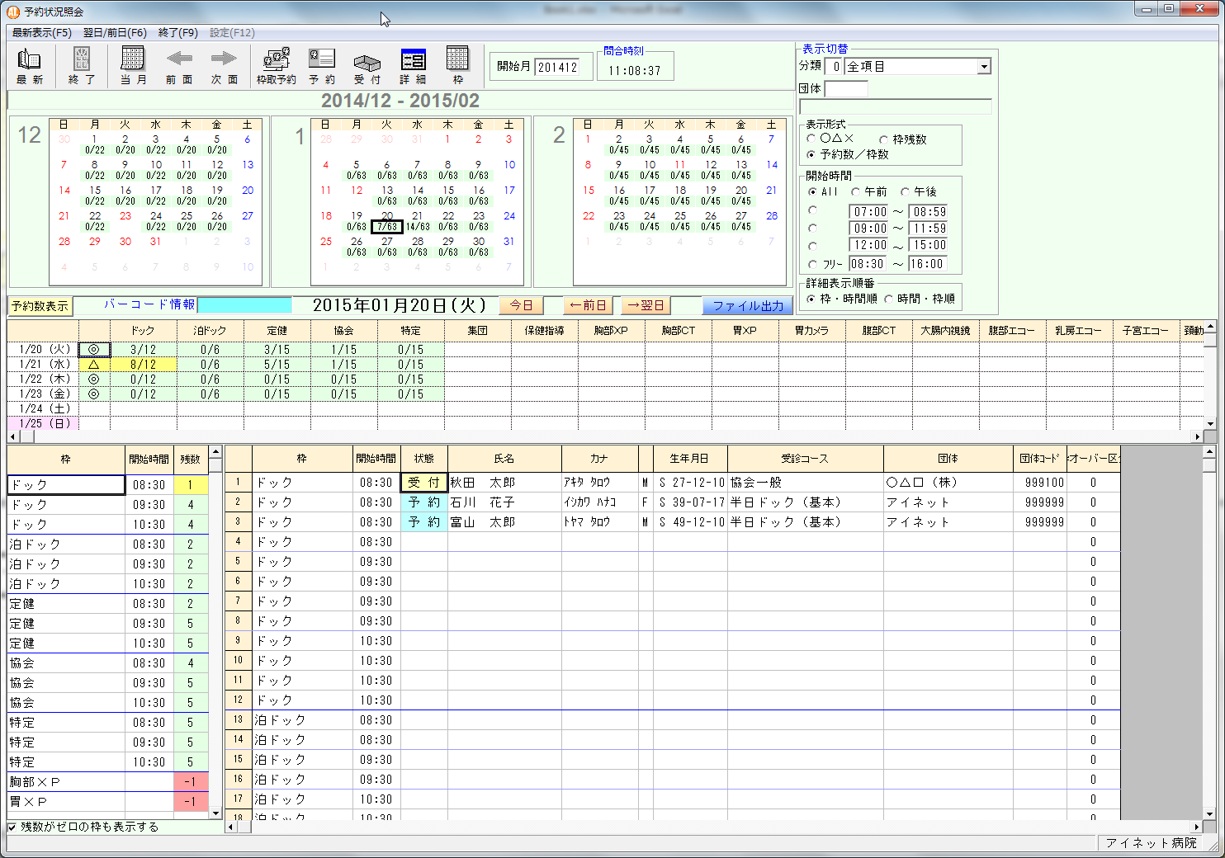Click the 予約 reservation toolbar icon
Viewport: 1225px width, 858px height.
[321, 66]
